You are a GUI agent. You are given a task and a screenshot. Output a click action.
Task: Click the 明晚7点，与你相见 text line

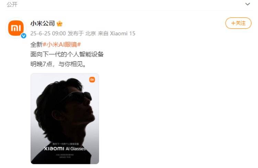pyautogui.click(x=58, y=64)
